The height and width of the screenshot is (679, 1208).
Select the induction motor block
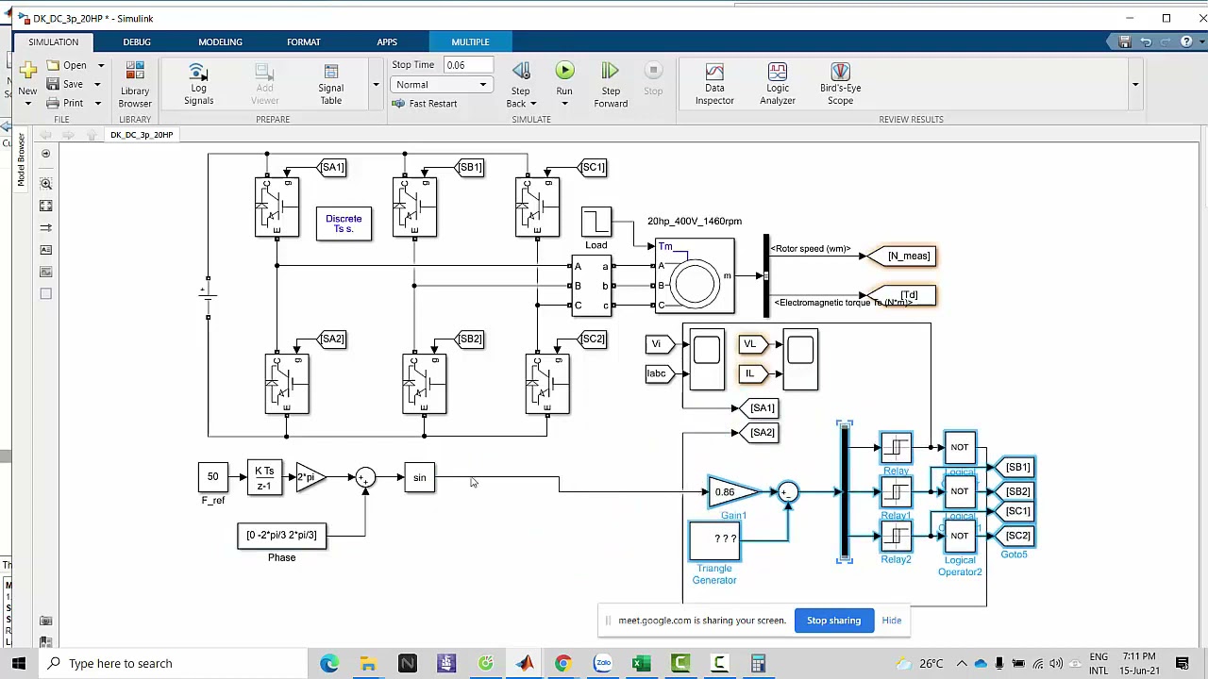tap(695, 277)
